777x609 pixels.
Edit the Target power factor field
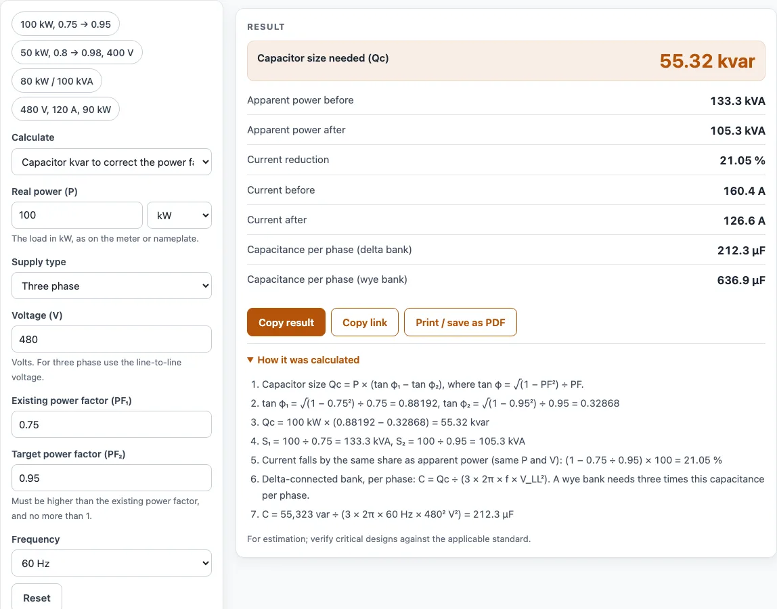click(x=112, y=478)
